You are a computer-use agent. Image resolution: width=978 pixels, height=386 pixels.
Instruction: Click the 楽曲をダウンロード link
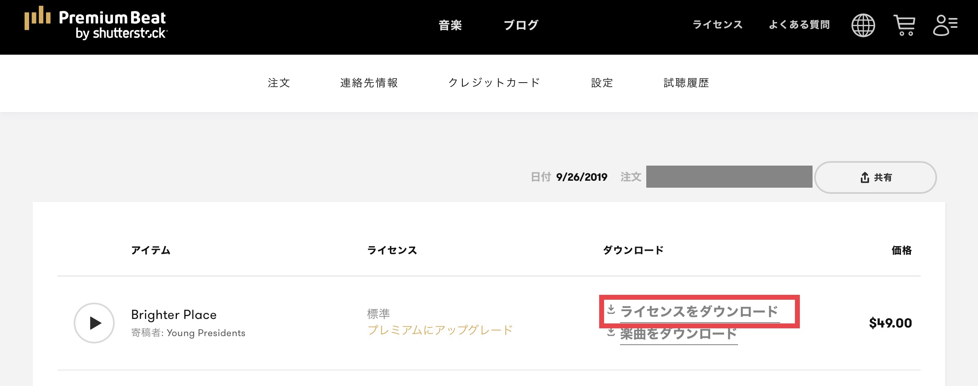(679, 334)
